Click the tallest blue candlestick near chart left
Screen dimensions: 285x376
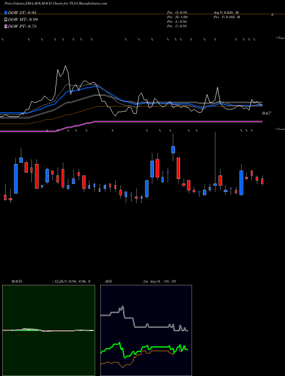click(16, 179)
